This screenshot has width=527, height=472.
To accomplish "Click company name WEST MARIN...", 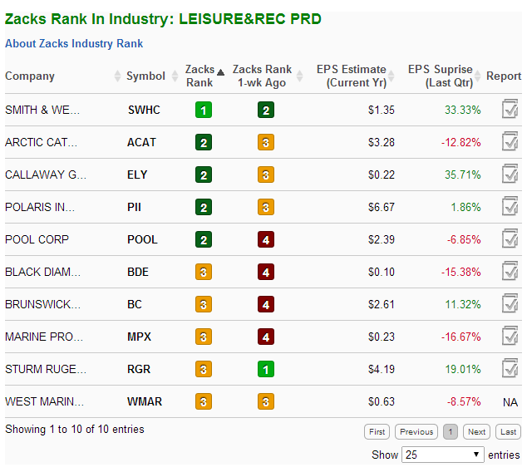I will pos(44,402).
